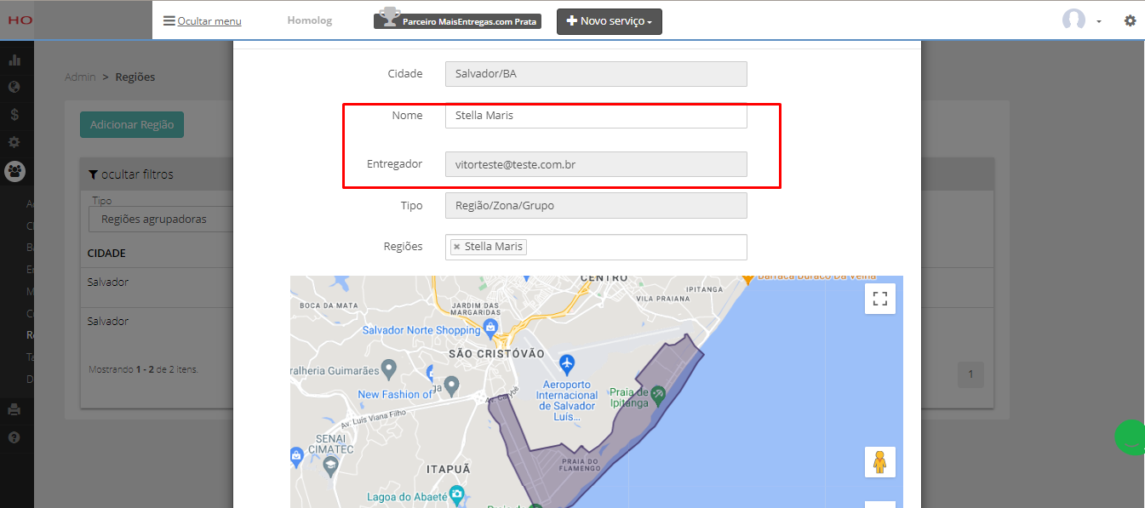Click the airport marker on the map

tap(568, 364)
